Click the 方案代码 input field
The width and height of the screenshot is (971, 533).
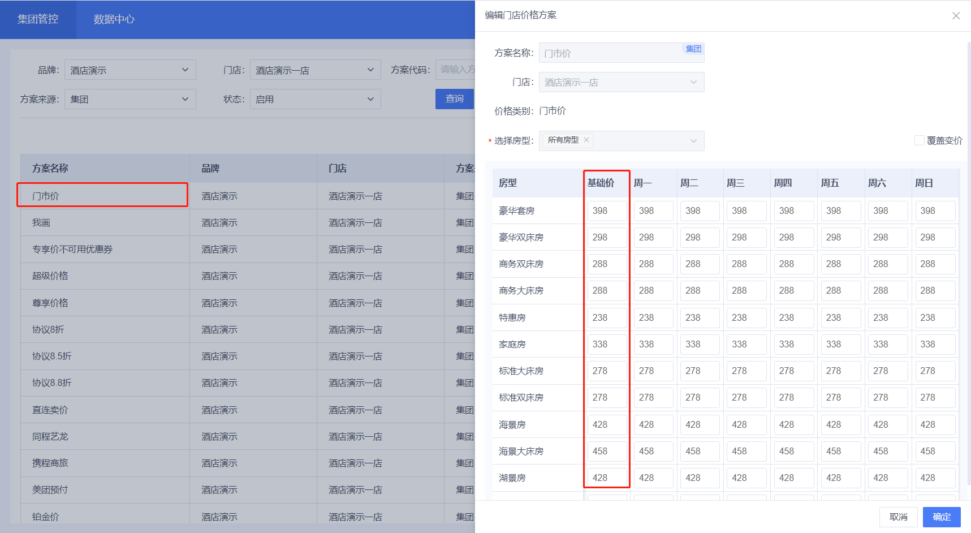(455, 70)
